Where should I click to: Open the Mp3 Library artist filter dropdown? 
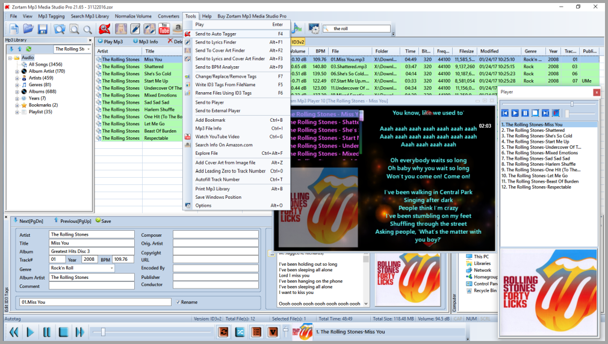(89, 49)
